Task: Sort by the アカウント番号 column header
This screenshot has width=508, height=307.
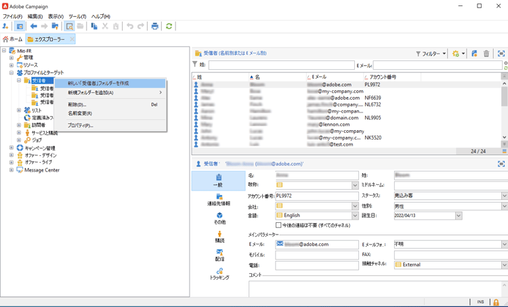Action: [392, 77]
